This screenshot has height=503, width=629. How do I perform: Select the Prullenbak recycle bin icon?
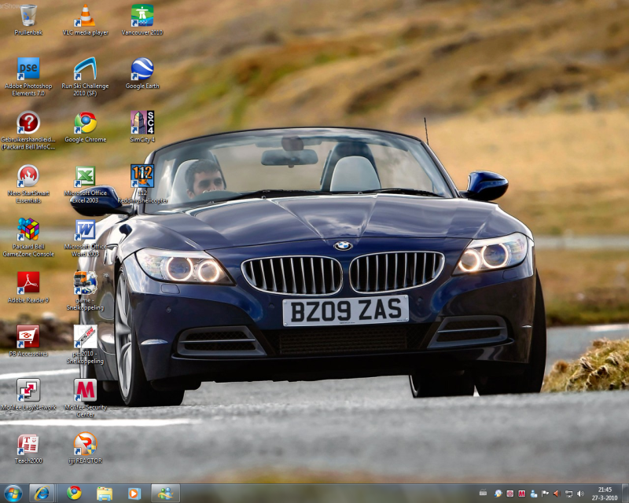[28, 20]
